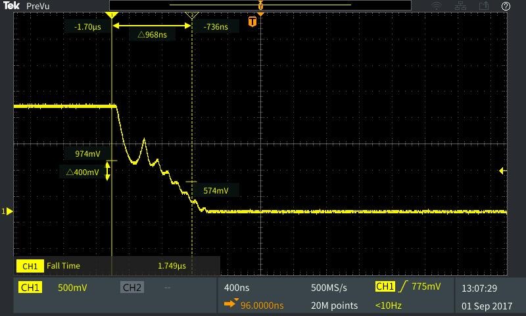Select the orange trigger position T marker
The image size is (526, 316).
[252, 22]
